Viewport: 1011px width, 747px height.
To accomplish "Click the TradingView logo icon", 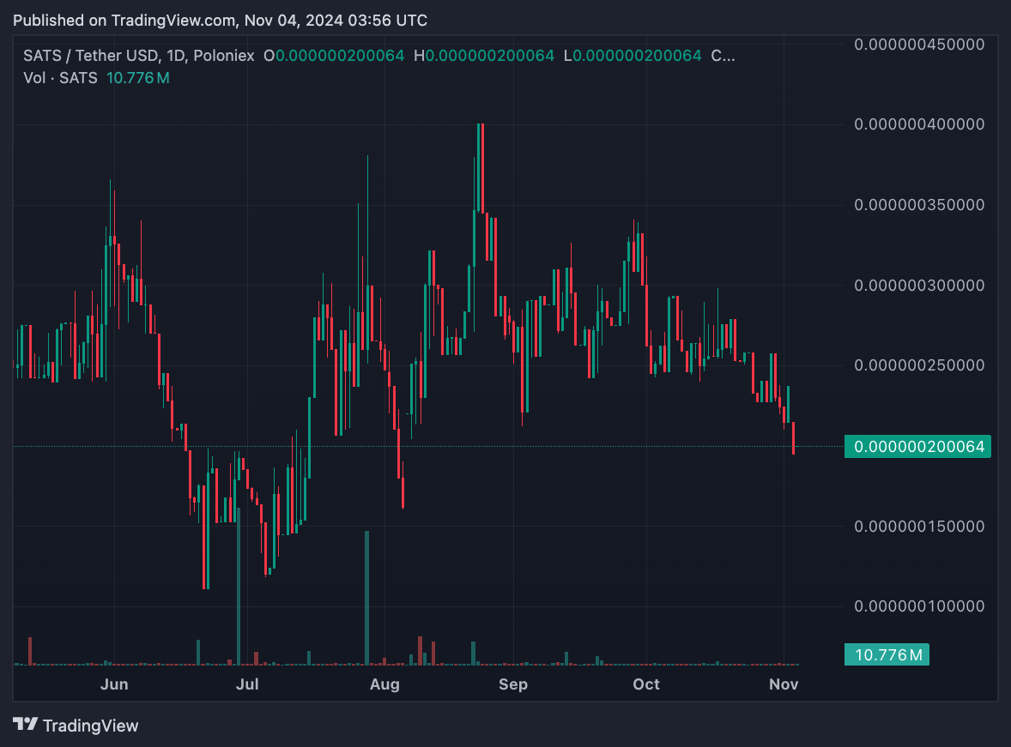I will click(26, 725).
